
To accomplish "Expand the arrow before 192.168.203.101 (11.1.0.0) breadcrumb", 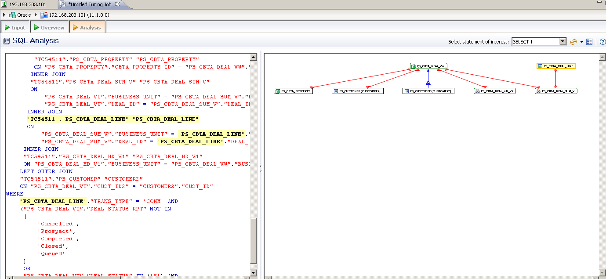I will click(x=36, y=15).
